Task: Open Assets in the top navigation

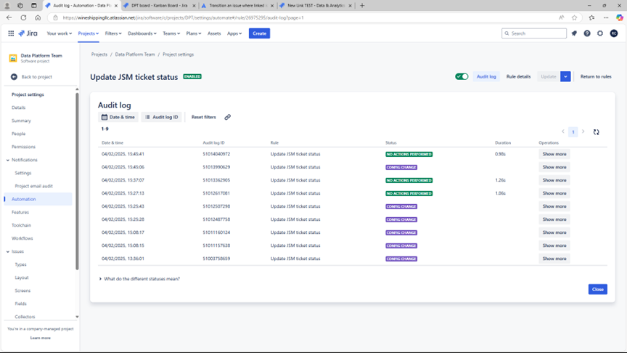Action: tap(214, 33)
